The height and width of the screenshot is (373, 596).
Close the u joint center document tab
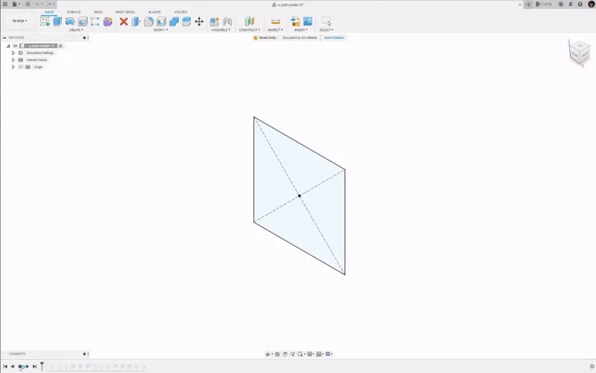pos(520,4)
